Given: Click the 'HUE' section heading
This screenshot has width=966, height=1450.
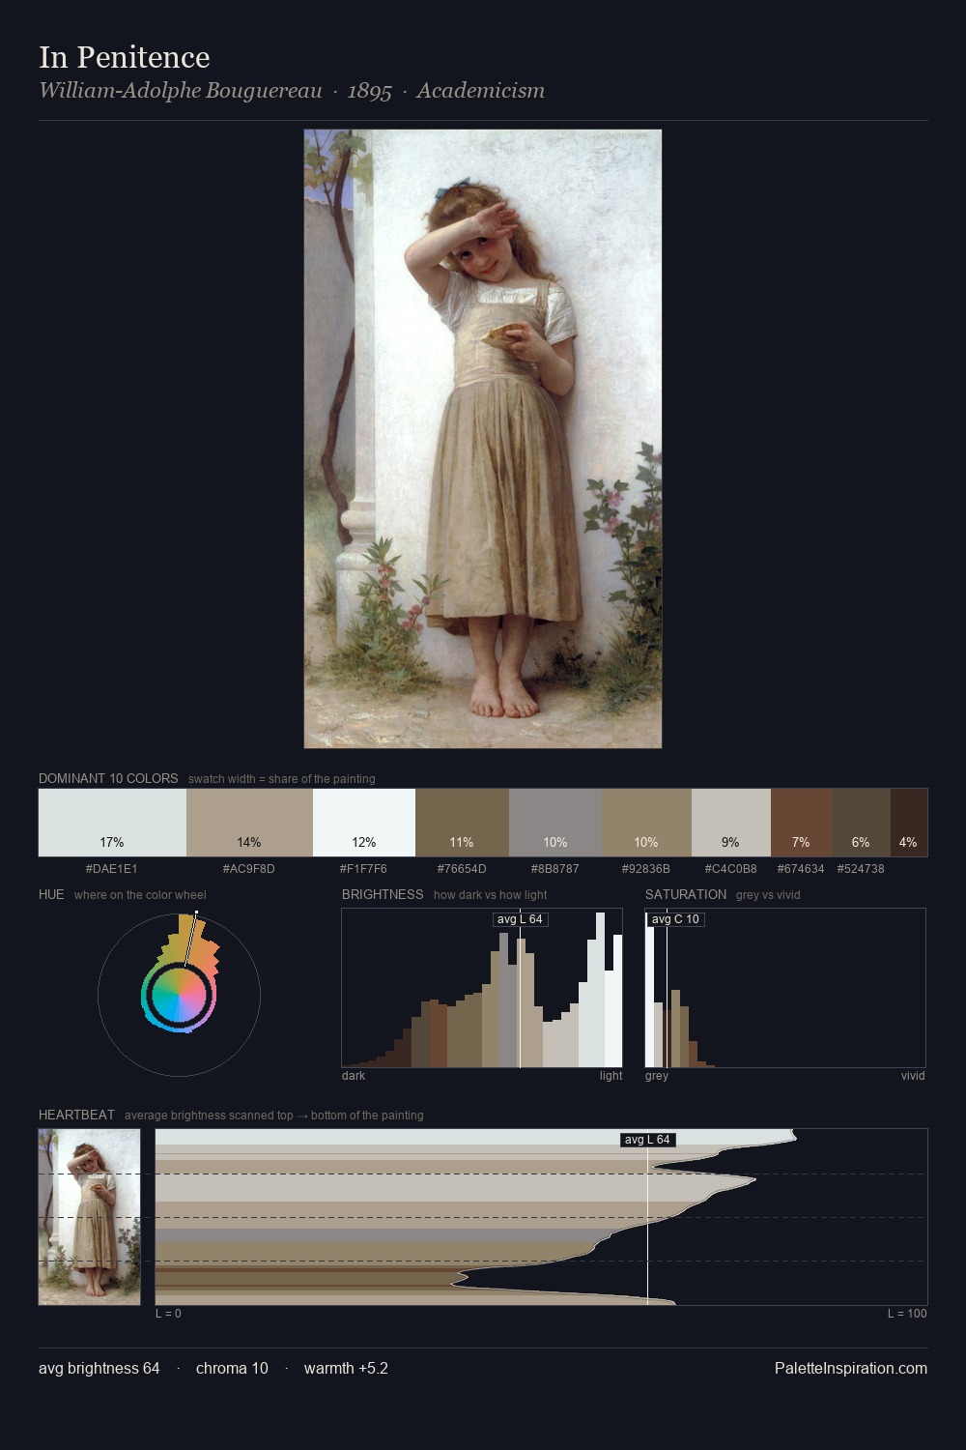Looking at the screenshot, I should [51, 894].
